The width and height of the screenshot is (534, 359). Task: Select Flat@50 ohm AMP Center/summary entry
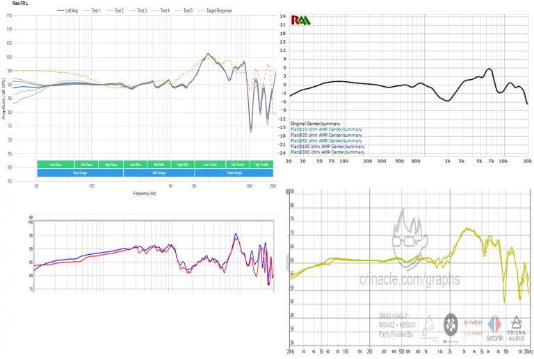pyautogui.click(x=326, y=141)
